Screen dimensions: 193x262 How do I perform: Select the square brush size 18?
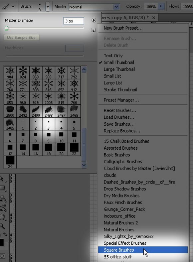(49, 150)
